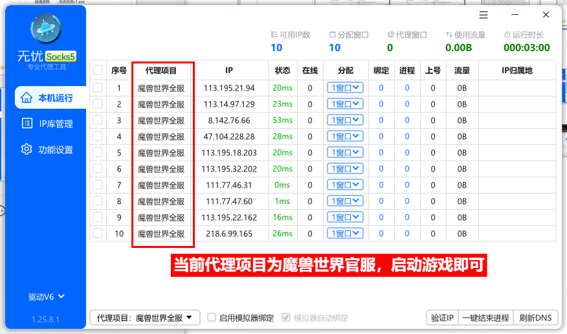
Task: Click the list icon of IP库管理
Action: [x=27, y=124]
